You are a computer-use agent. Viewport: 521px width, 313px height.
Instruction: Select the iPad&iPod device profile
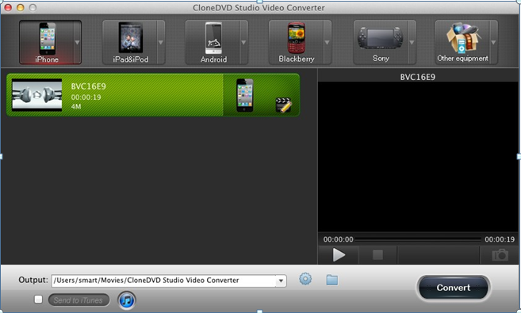coord(130,42)
